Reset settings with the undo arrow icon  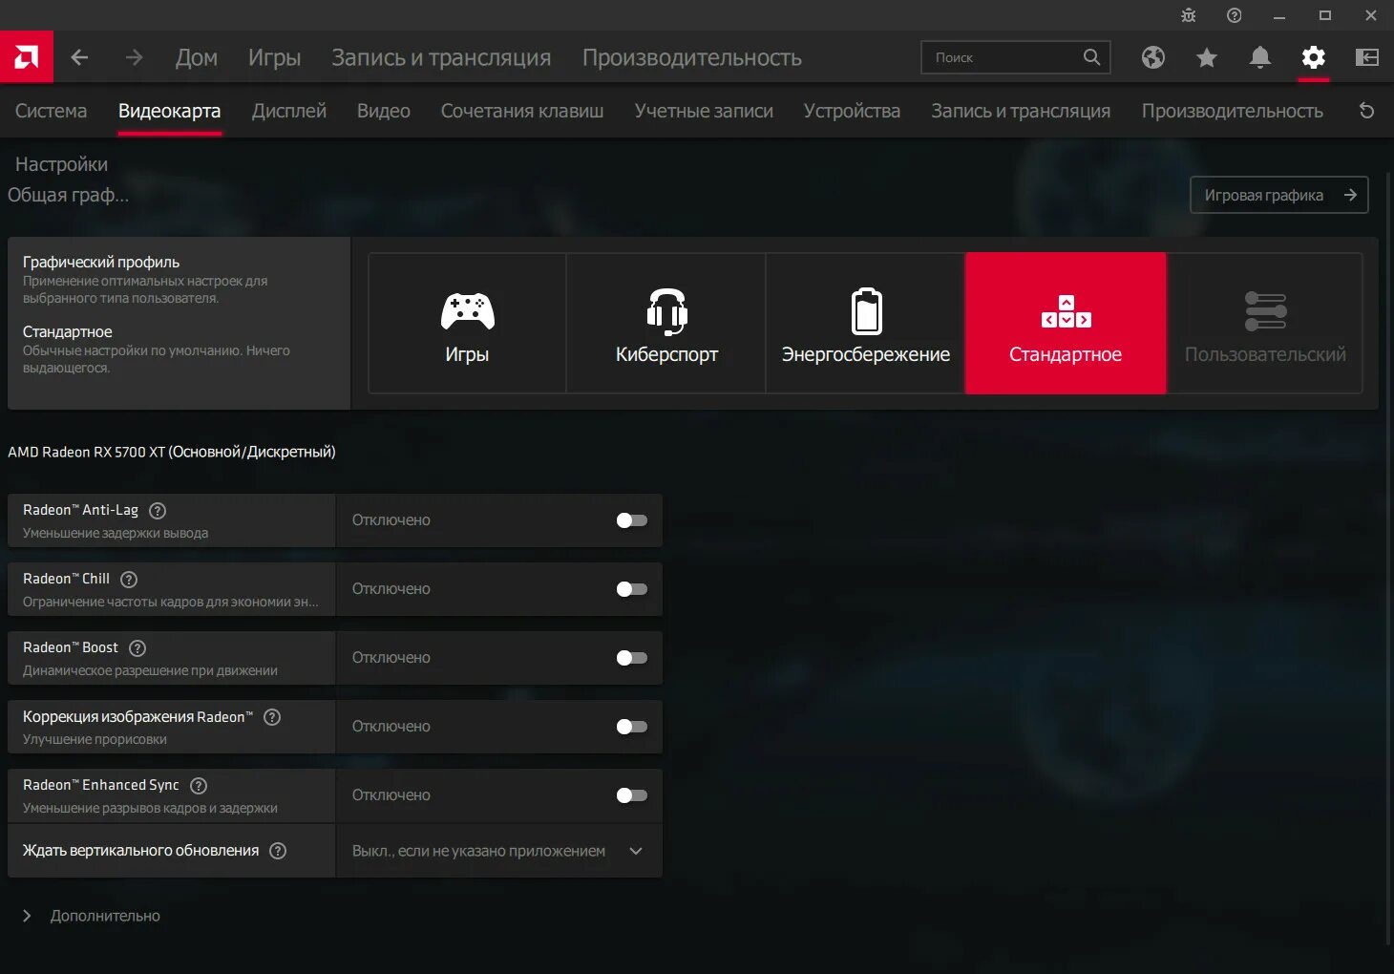click(x=1367, y=111)
